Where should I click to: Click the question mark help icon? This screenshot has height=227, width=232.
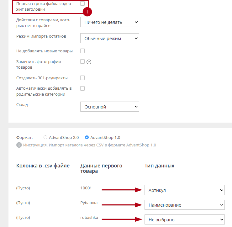click(x=89, y=62)
